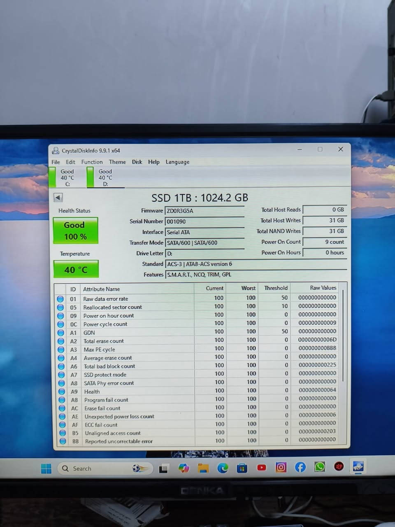The width and height of the screenshot is (395, 527).
Task: Click status icon of Raw data error rate
Action: point(60,299)
